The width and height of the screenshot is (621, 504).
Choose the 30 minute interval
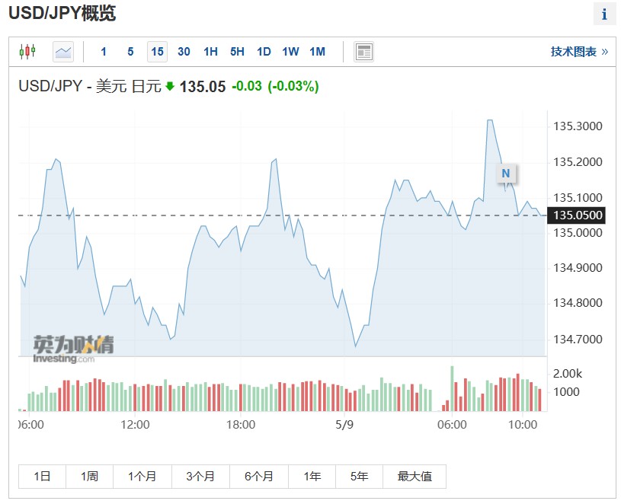pos(184,52)
